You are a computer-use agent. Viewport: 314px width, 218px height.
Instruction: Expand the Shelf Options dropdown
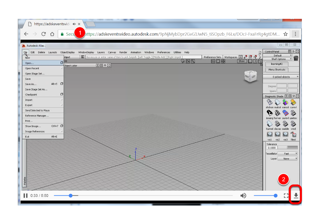coord(278,59)
